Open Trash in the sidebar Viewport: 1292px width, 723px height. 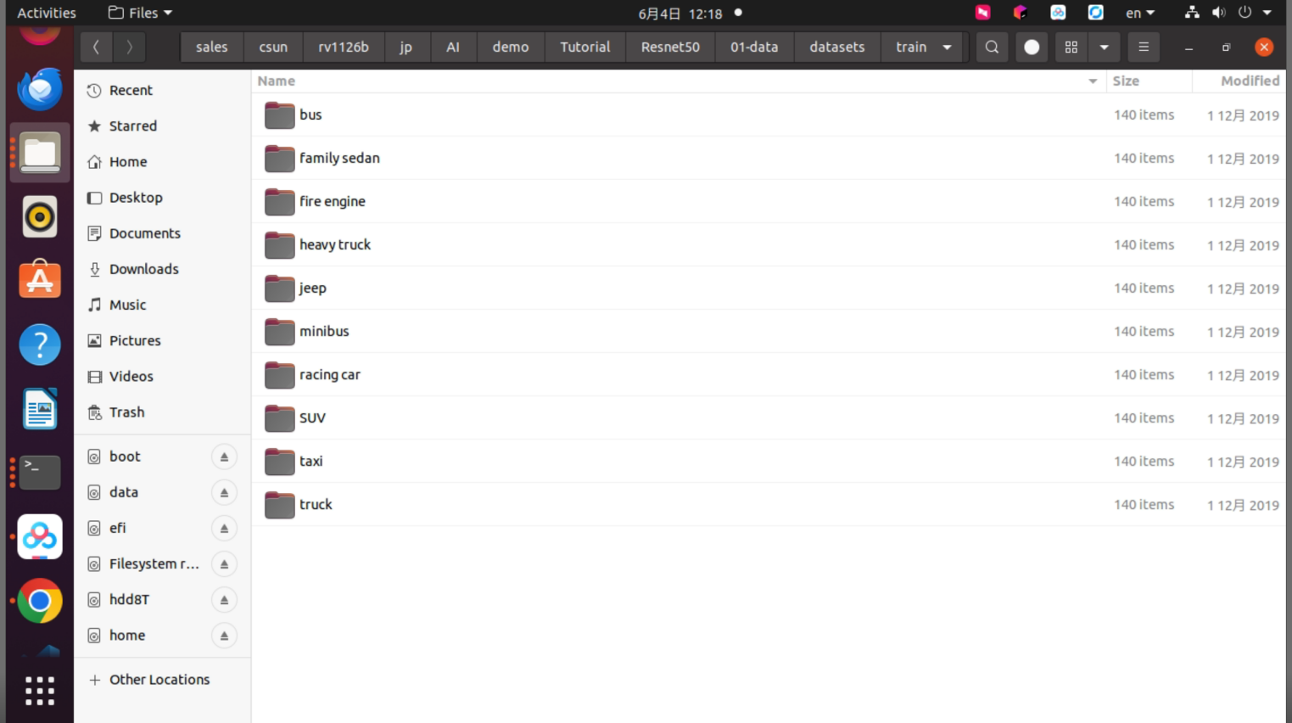(x=162, y=412)
